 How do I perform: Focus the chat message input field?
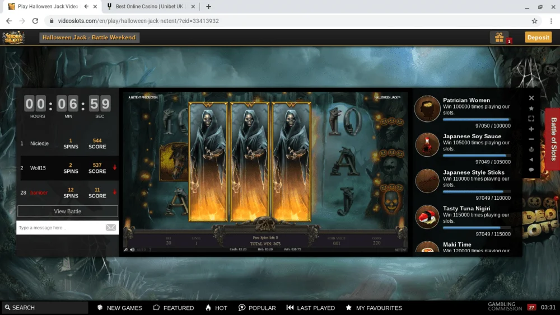(x=60, y=228)
